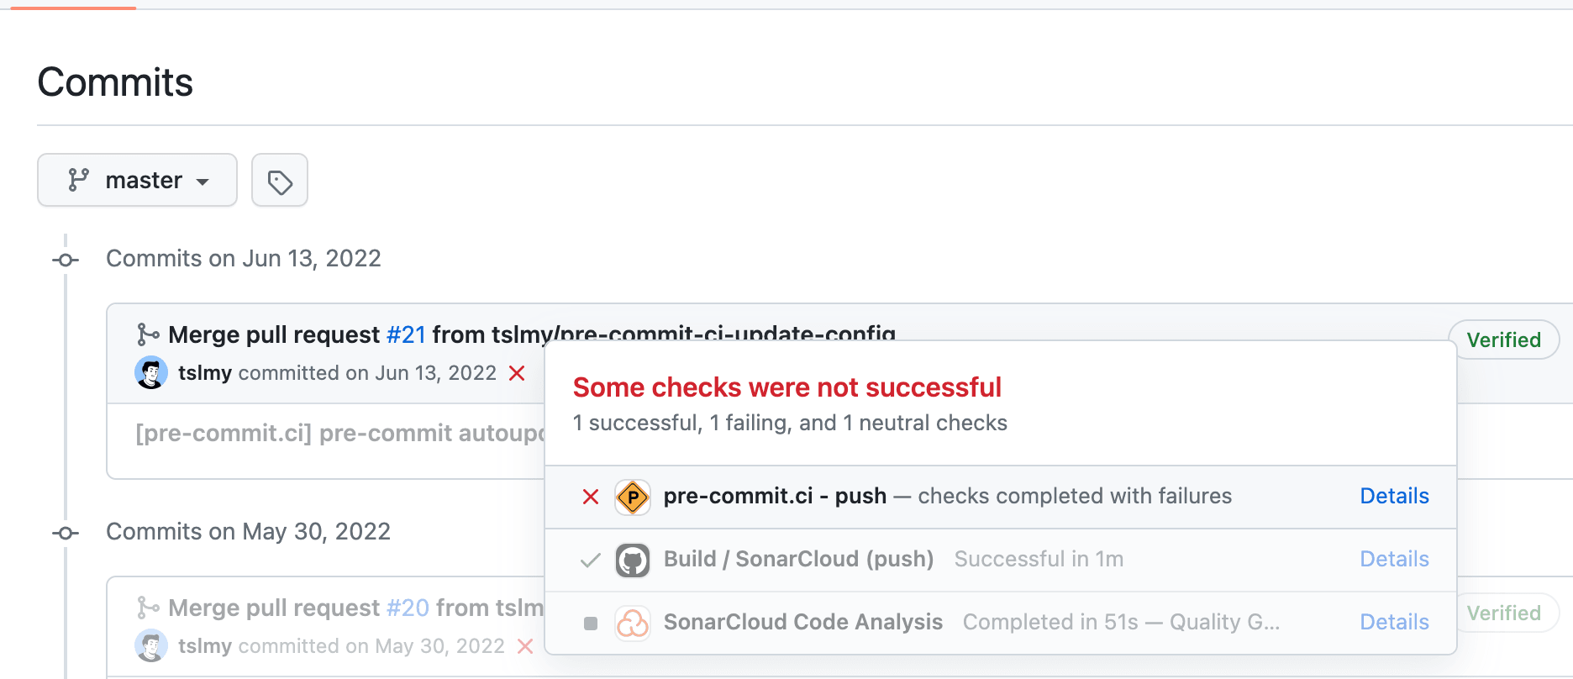Click the dropdown chevron on the branch selector
1573x679 pixels.
[x=202, y=182]
